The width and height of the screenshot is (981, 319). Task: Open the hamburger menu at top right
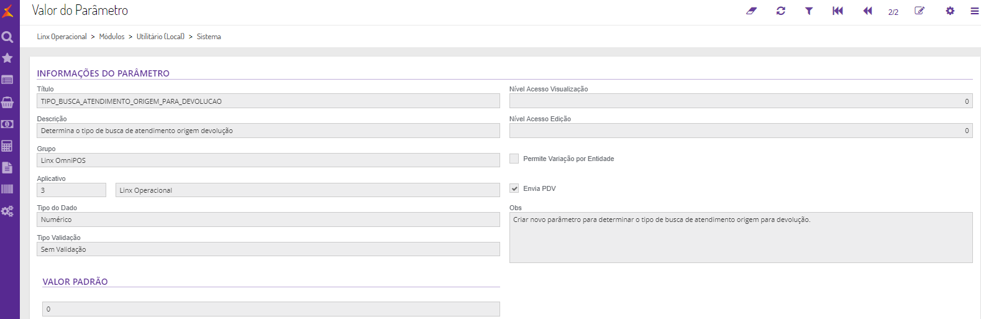(974, 11)
